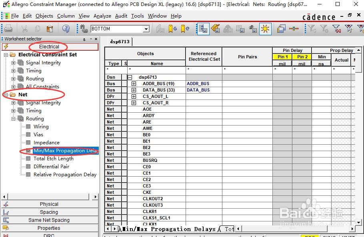Viewport: 364px width, 237px height.
Task: Click the cascaded windows toolbar icon
Action: [x=281, y=29]
